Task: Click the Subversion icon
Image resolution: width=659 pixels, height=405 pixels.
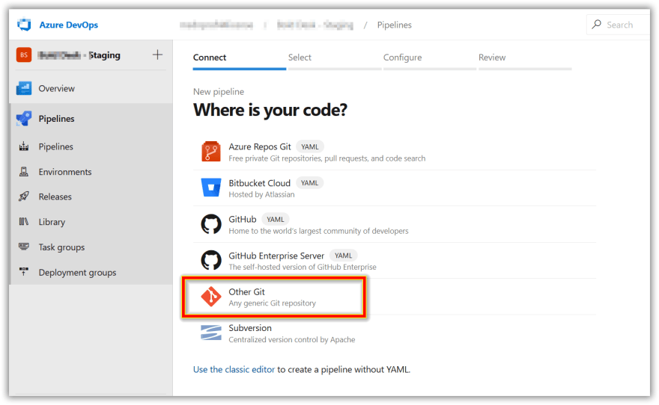Action: [x=211, y=333]
